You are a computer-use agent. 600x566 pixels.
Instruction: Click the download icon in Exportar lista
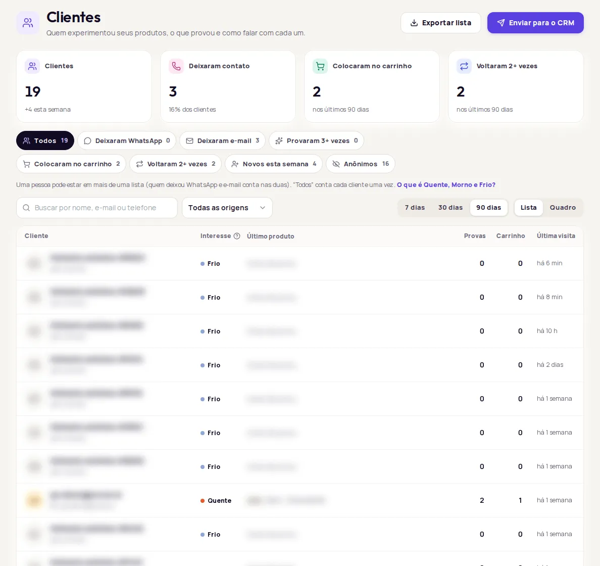point(414,23)
